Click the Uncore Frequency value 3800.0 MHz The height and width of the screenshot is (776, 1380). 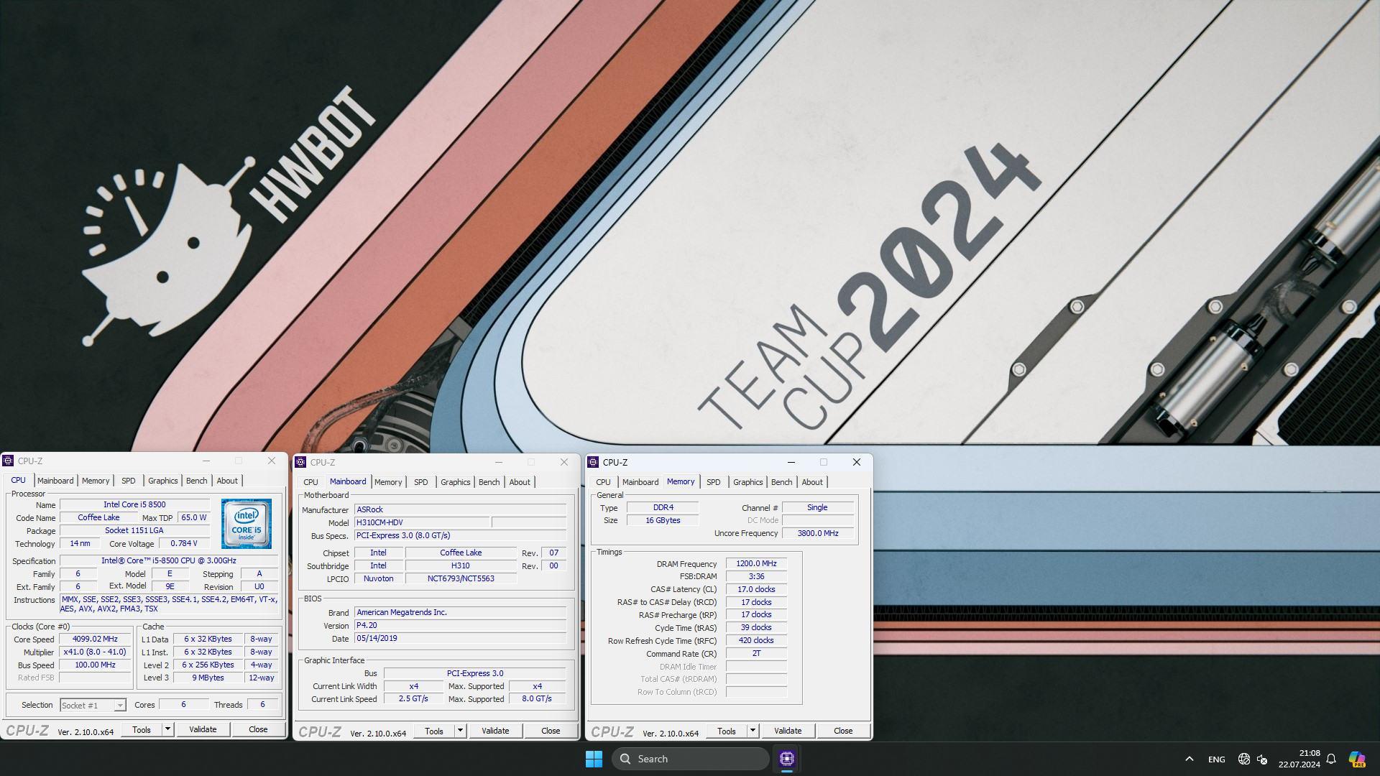(818, 533)
